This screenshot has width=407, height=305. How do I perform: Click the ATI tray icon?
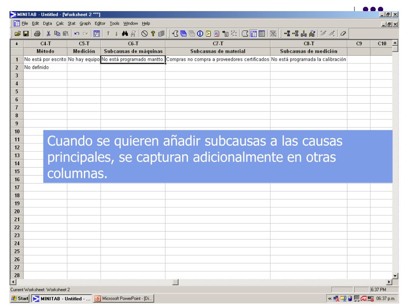click(363, 299)
